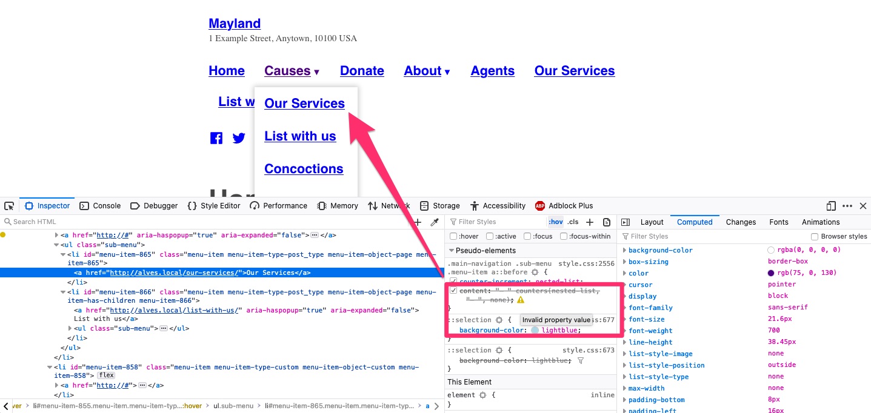
Task: Open Responsive Design Mode
Action: click(x=831, y=205)
